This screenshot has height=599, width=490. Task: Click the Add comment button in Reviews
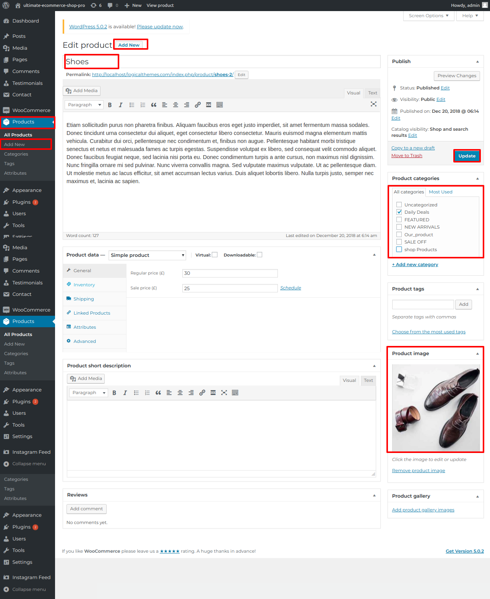point(86,509)
